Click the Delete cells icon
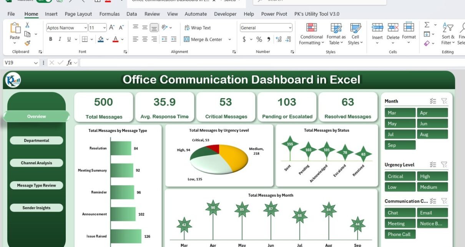This screenshot has height=247, width=465. [393, 28]
